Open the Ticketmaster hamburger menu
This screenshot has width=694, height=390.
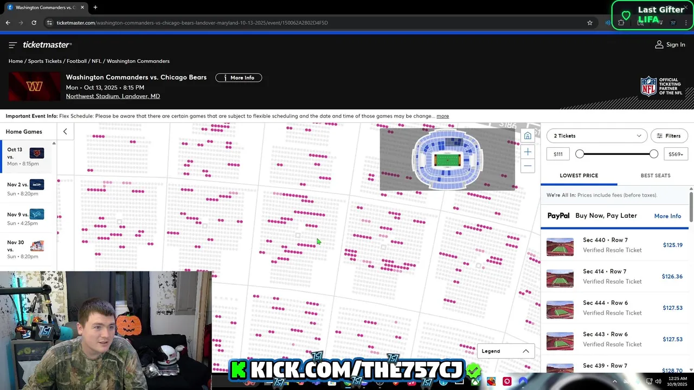coord(12,45)
